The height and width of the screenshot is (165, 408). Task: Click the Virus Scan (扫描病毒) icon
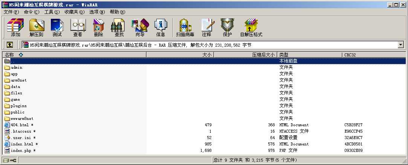(x=185, y=27)
